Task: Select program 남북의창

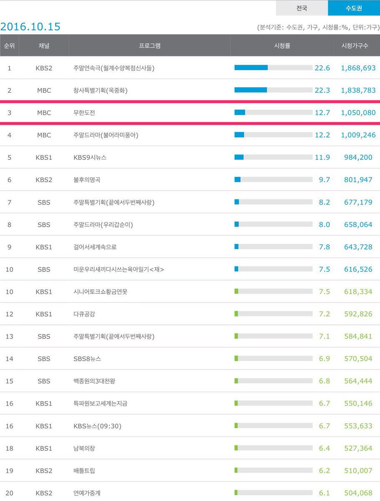Action: [x=84, y=448]
